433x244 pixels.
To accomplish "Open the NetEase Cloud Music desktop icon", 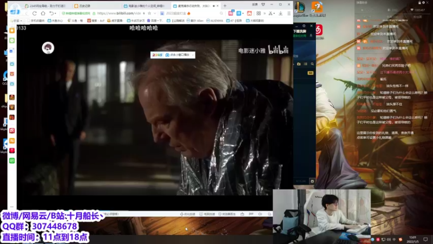I will [x=319, y=30].
